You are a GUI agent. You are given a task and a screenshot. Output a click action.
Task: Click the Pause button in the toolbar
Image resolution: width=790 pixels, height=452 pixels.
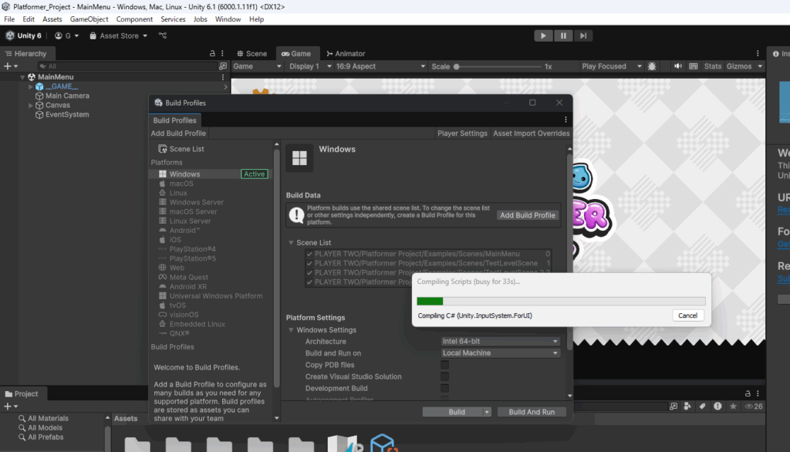tap(563, 35)
